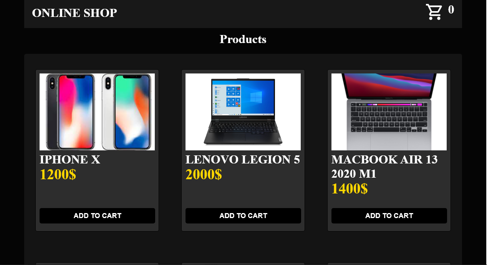
Task: Click the 1200$ price label
Action: [x=58, y=175]
